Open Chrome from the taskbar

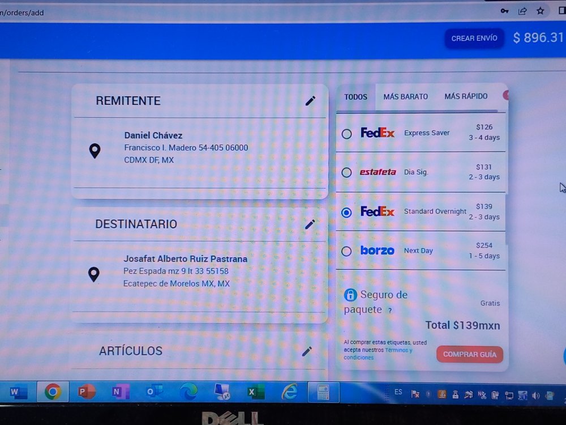click(x=53, y=392)
